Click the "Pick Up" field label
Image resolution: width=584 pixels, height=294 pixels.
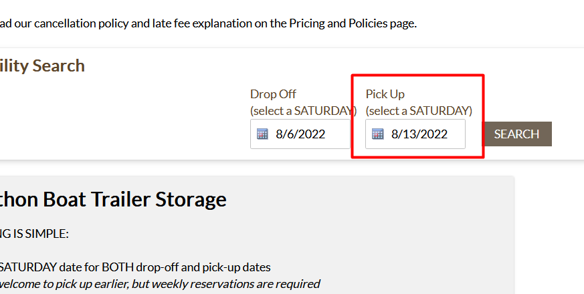tap(385, 94)
